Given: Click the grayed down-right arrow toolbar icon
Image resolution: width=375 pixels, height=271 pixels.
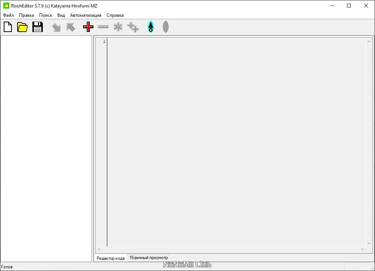Looking at the screenshot, I should coord(56,27).
